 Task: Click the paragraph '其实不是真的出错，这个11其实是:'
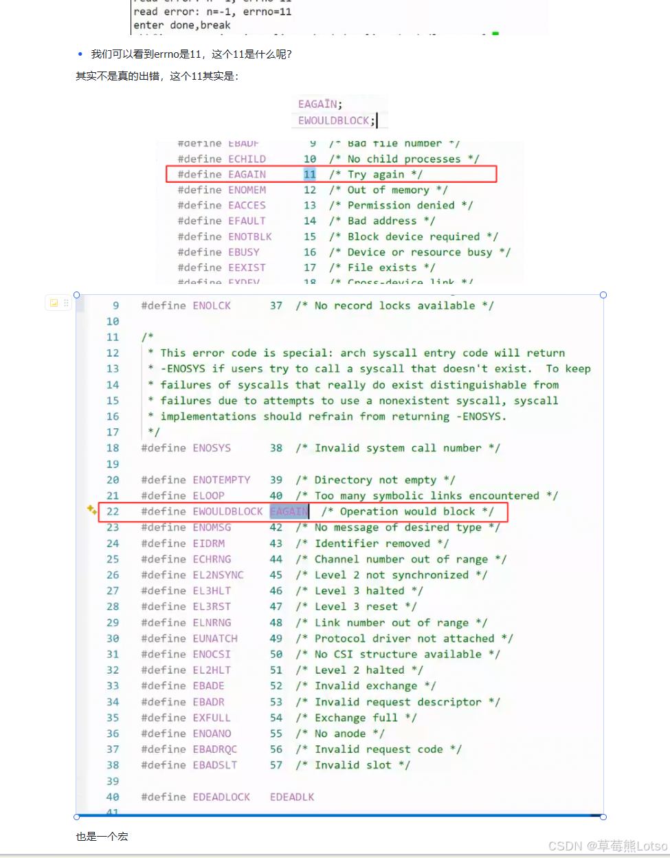point(157,76)
